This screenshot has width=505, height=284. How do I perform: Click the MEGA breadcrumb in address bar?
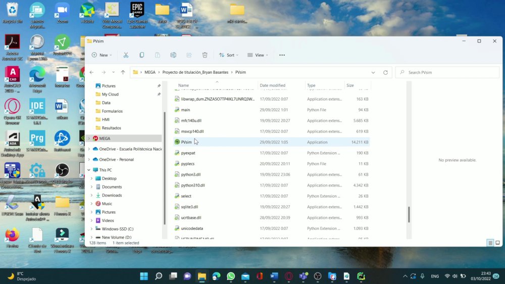tap(150, 72)
